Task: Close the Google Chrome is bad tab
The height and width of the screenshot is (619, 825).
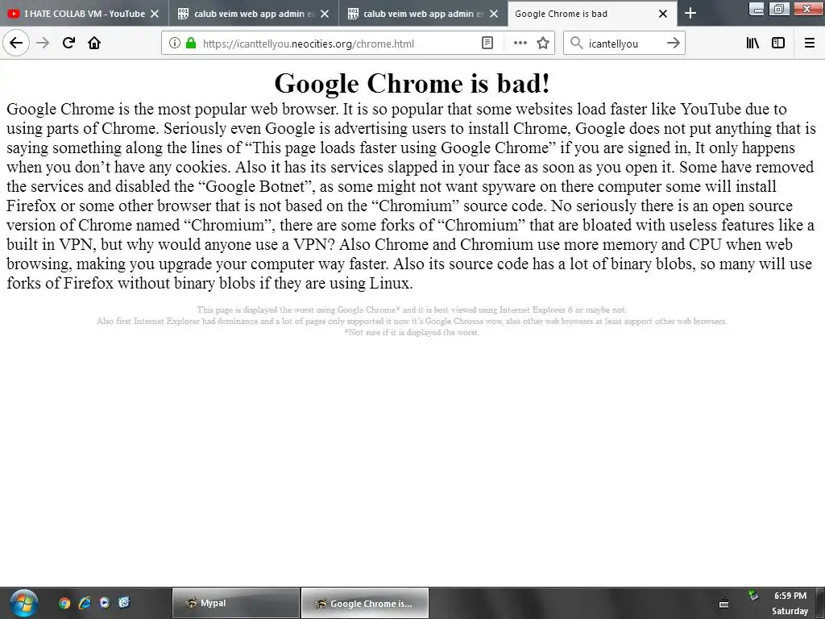Action: [663, 14]
